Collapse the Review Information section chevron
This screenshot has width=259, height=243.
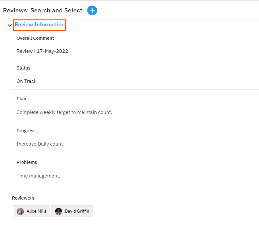pyautogui.click(x=10, y=25)
